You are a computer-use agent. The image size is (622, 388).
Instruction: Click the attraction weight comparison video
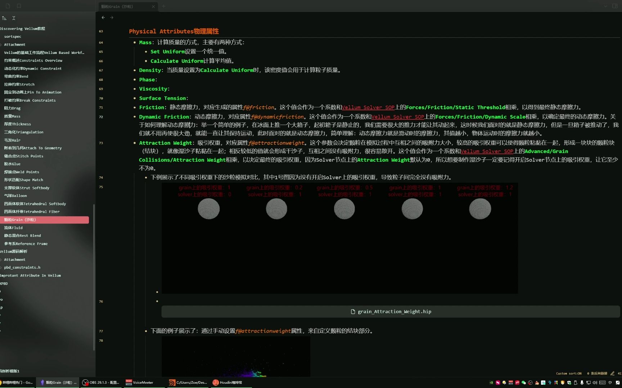pos(339,238)
